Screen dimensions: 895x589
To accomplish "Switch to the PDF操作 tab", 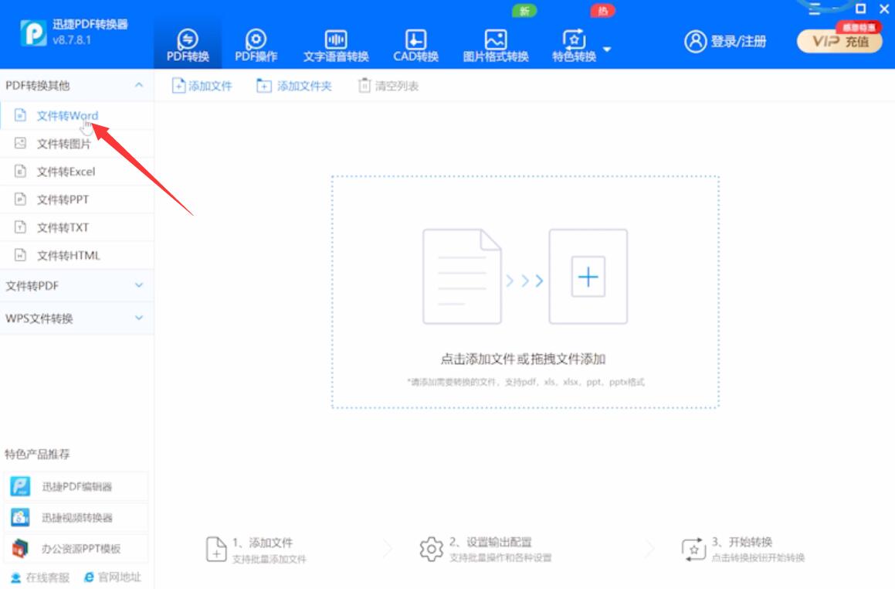I will tap(256, 45).
